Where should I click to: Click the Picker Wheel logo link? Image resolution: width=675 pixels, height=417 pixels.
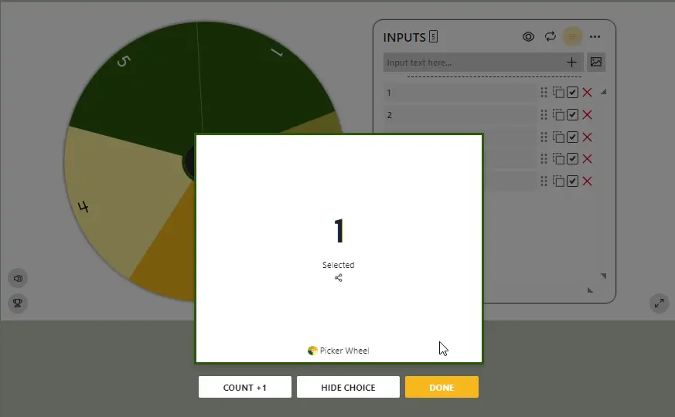tap(339, 351)
